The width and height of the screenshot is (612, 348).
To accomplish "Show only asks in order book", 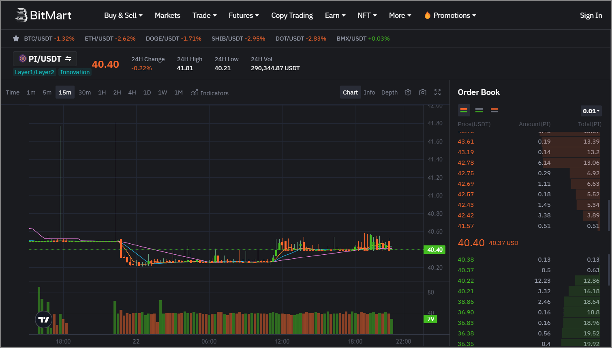I will pyautogui.click(x=494, y=110).
